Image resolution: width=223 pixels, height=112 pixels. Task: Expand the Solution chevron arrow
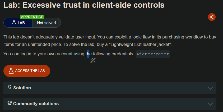(x=210, y=88)
